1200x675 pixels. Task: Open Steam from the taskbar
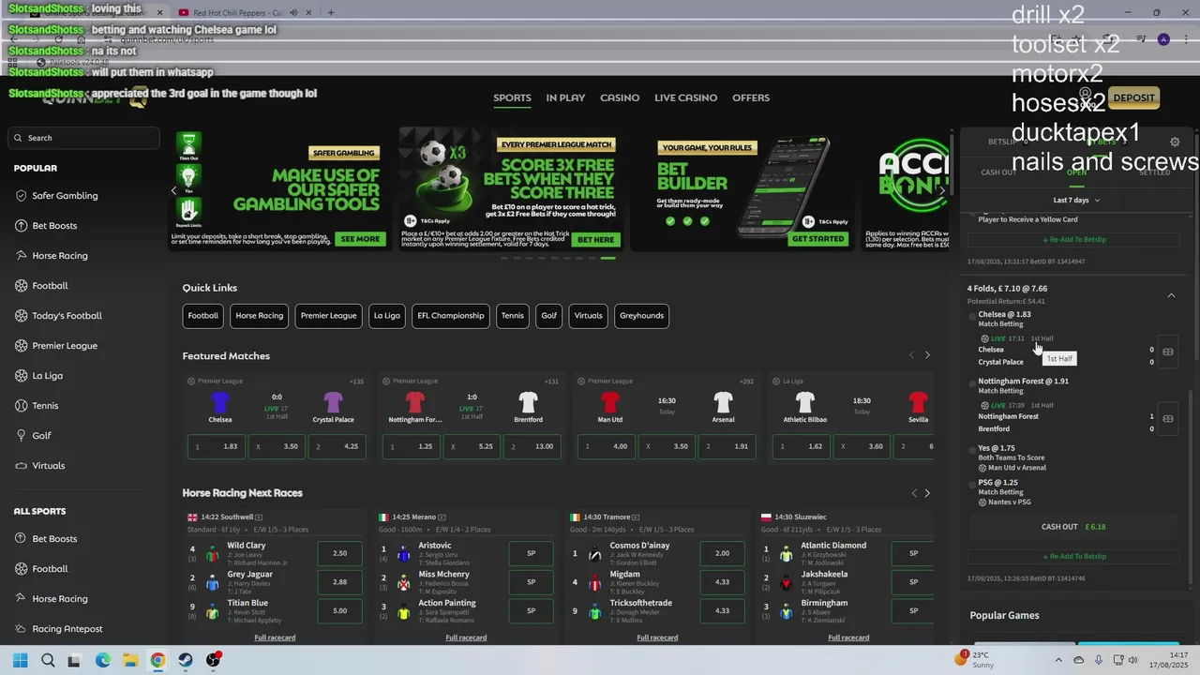click(x=186, y=660)
